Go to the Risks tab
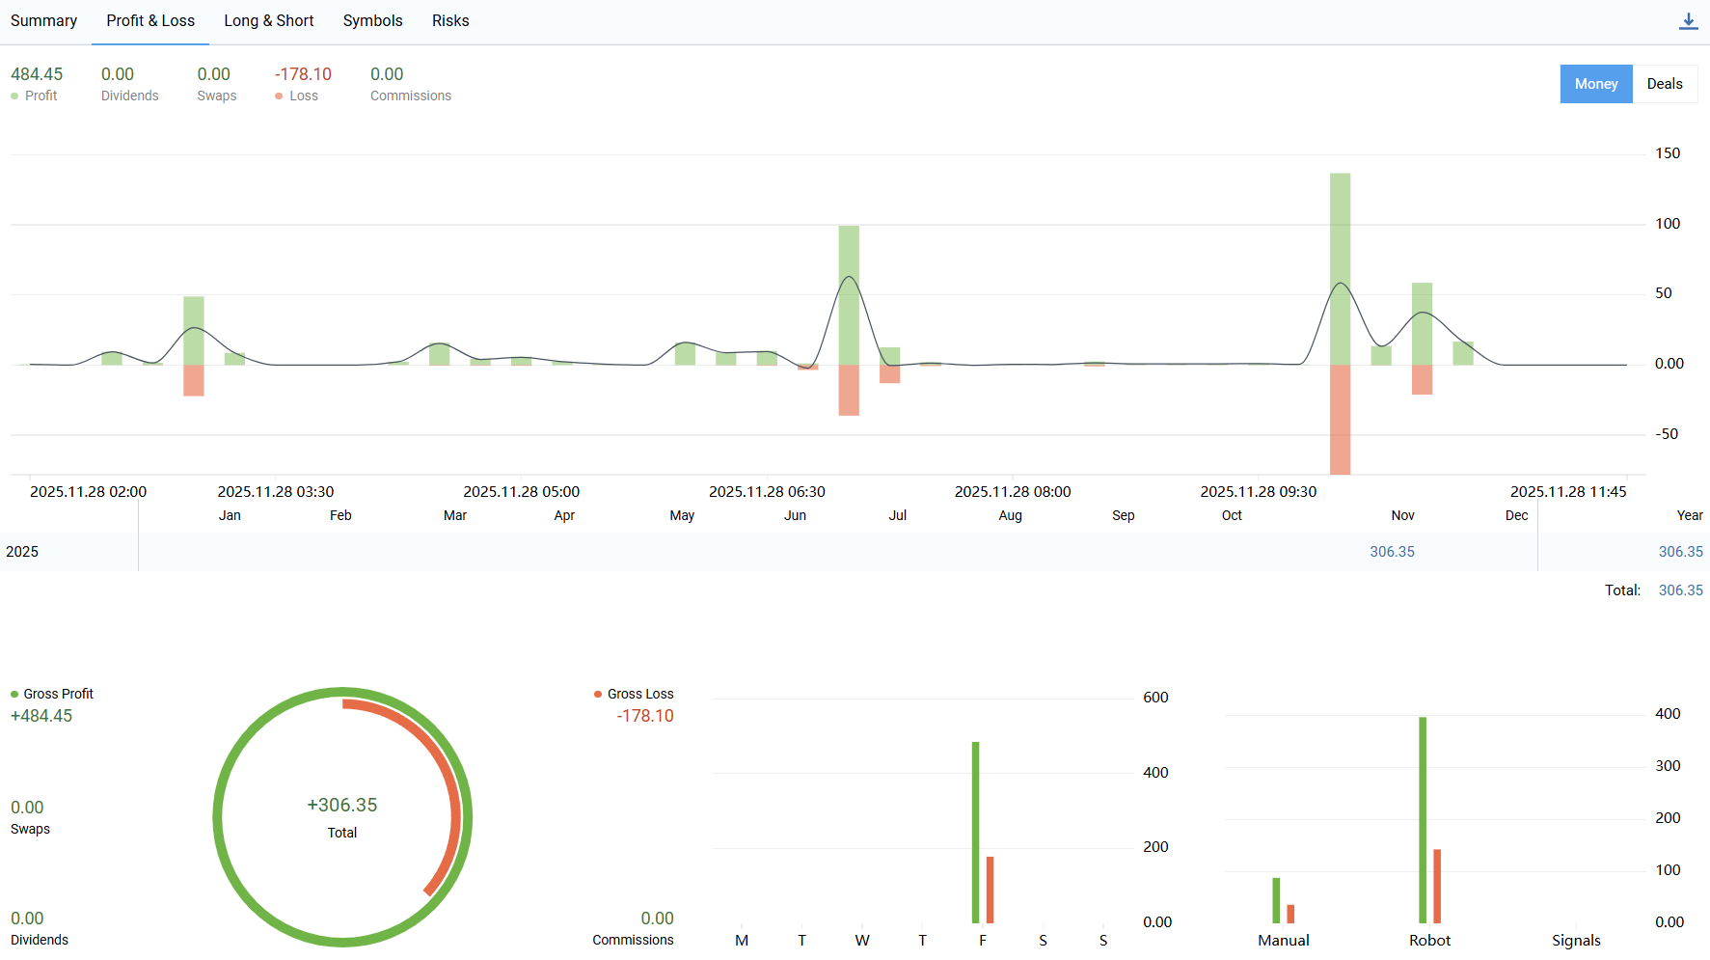 click(450, 21)
